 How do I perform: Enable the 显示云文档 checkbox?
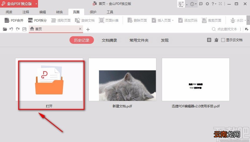223,40
